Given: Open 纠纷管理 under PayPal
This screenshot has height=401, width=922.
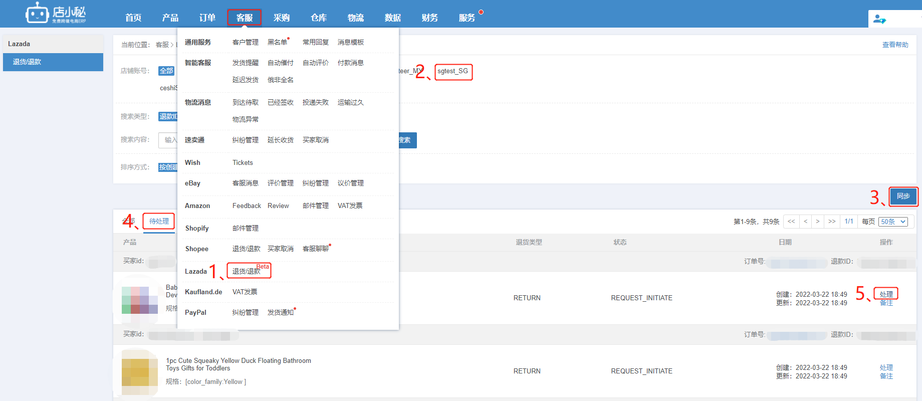Looking at the screenshot, I should click(246, 312).
